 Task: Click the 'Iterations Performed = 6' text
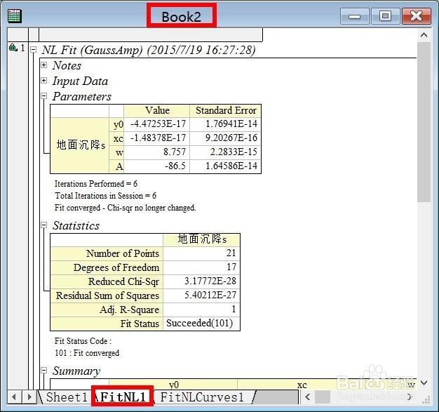96,184
